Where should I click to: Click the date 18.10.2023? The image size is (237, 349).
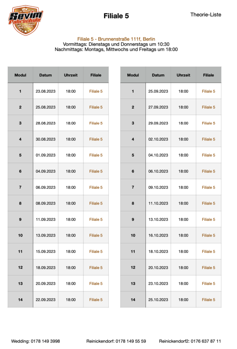158,252
